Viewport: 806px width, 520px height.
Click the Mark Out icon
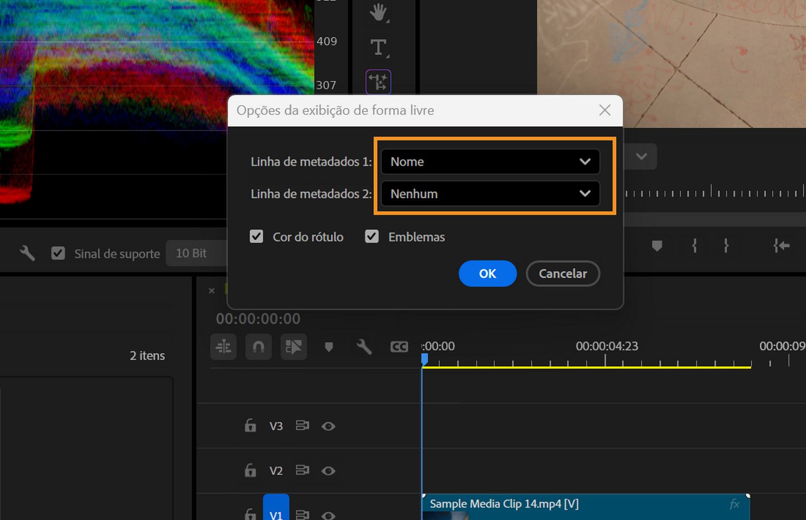727,246
